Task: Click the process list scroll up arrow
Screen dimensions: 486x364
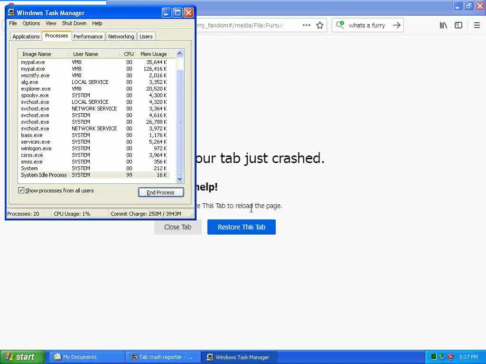Action: (x=179, y=54)
